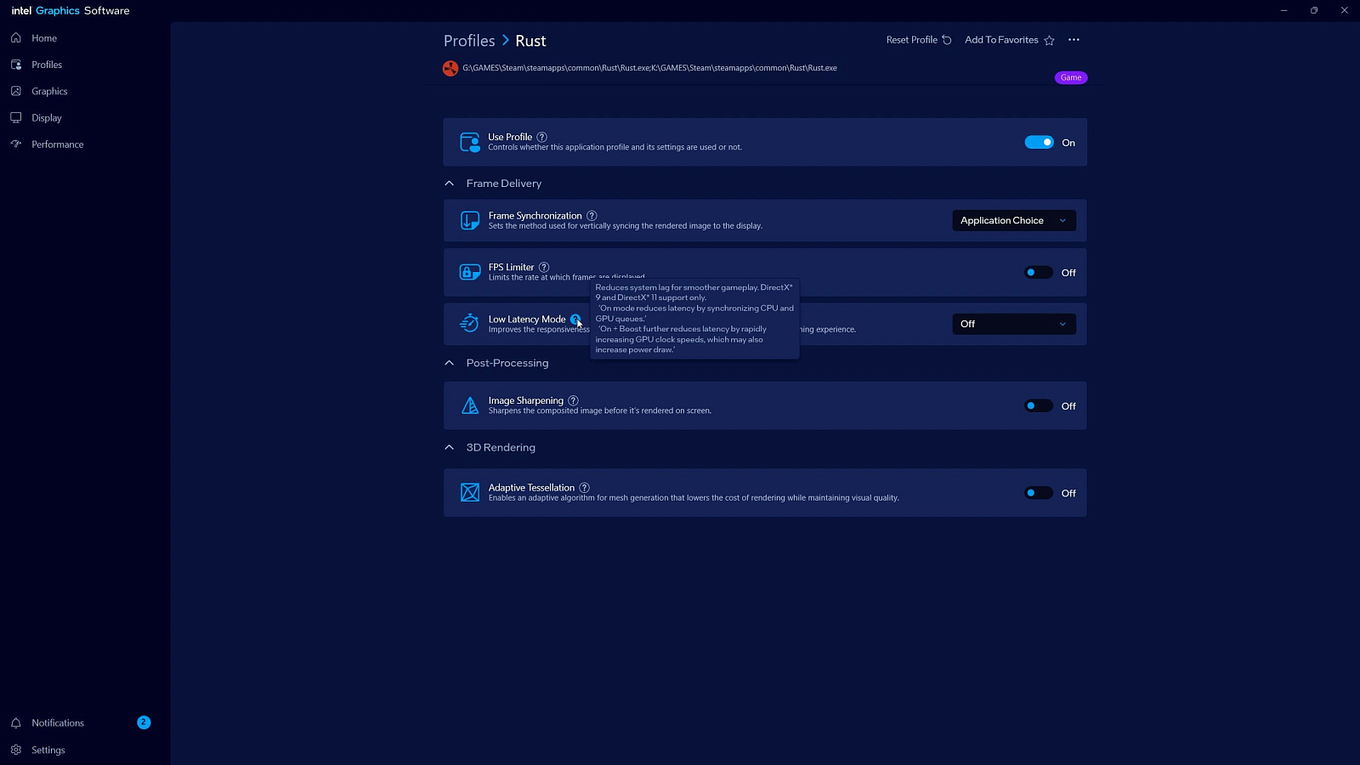Open Notifications in the sidebar
The width and height of the screenshot is (1360, 765).
(58, 723)
